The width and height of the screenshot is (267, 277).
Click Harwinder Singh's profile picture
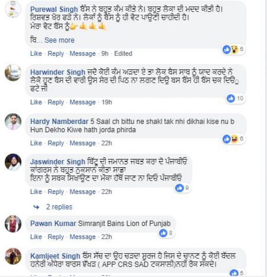[12, 73]
